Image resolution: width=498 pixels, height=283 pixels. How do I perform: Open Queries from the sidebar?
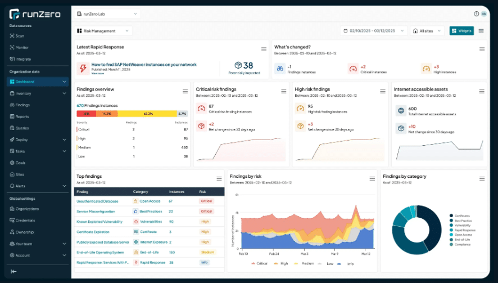pos(22,128)
